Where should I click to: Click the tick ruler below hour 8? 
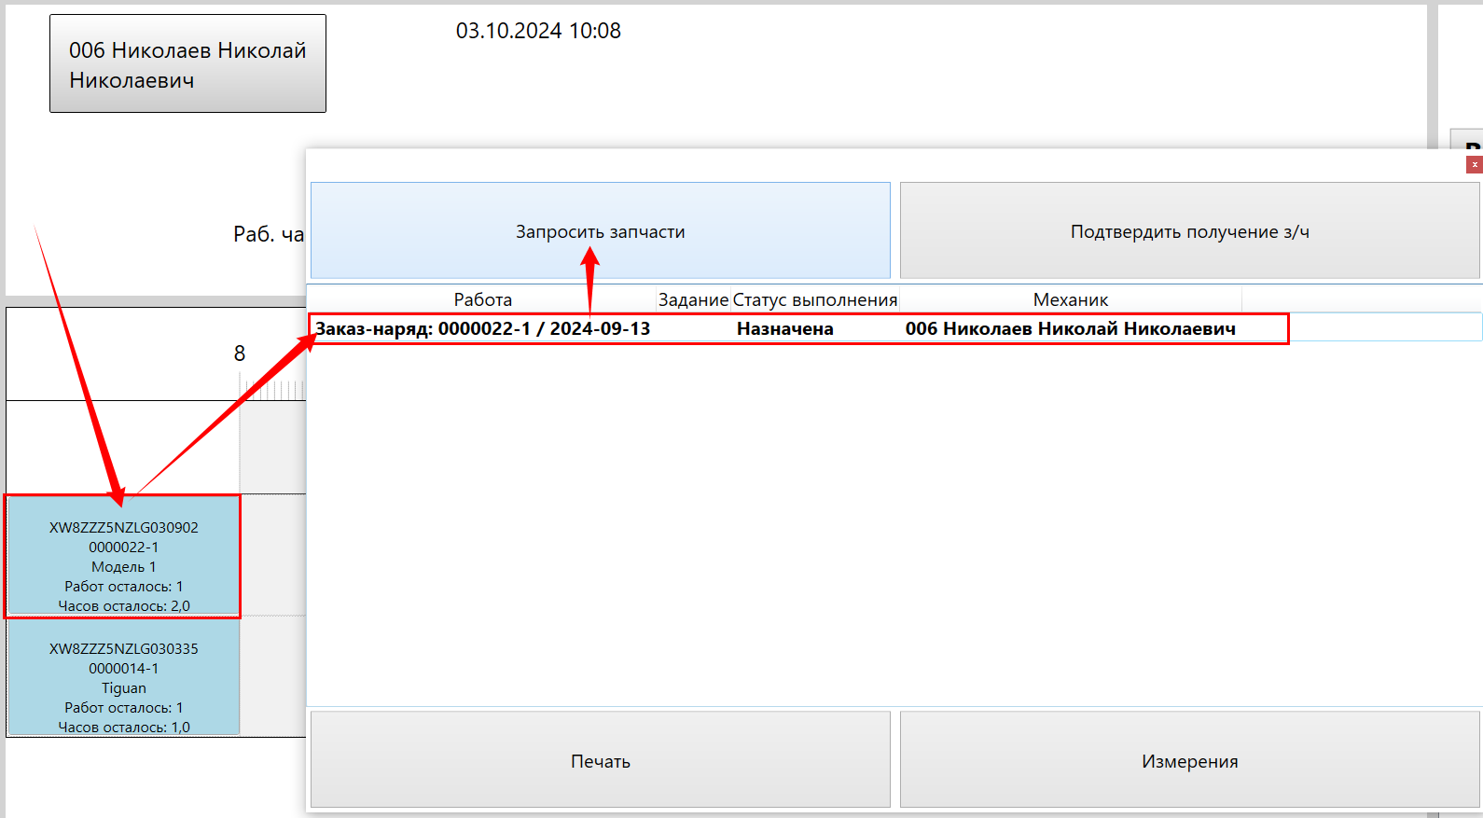coord(272,389)
